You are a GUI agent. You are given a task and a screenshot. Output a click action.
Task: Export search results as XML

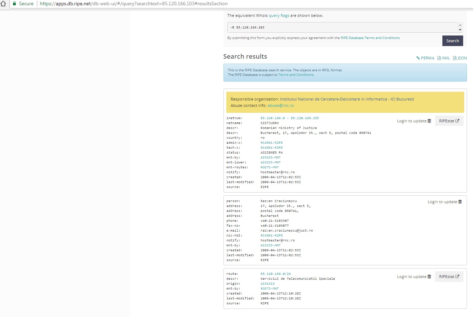tap(443, 58)
